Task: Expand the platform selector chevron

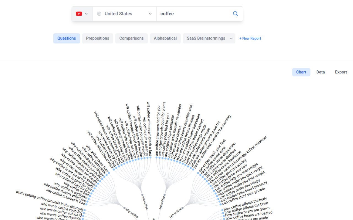Action: coord(86,14)
